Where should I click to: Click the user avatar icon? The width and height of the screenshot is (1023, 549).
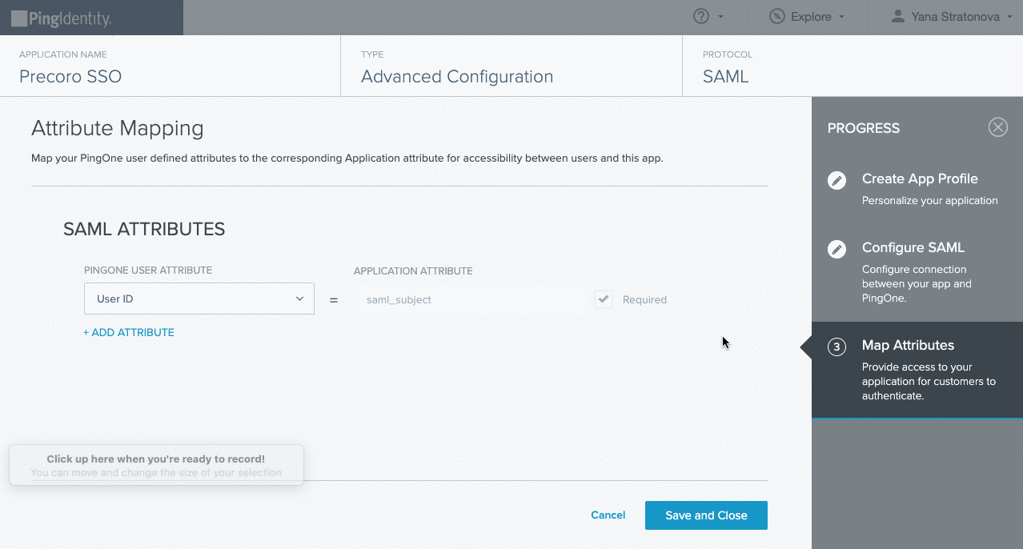click(897, 15)
